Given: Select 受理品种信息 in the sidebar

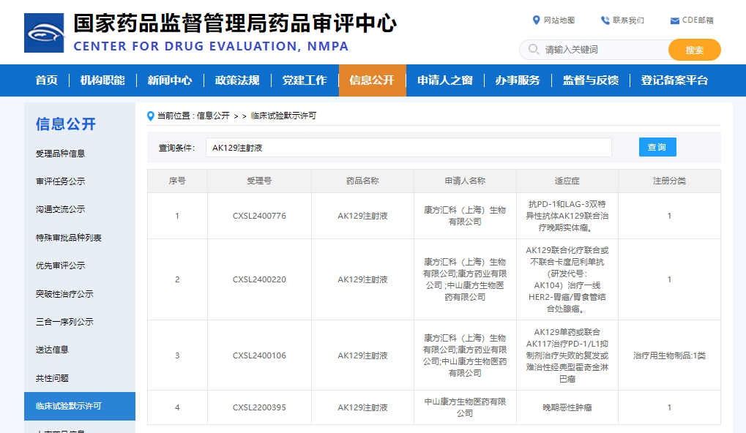Looking at the screenshot, I should pyautogui.click(x=62, y=154).
